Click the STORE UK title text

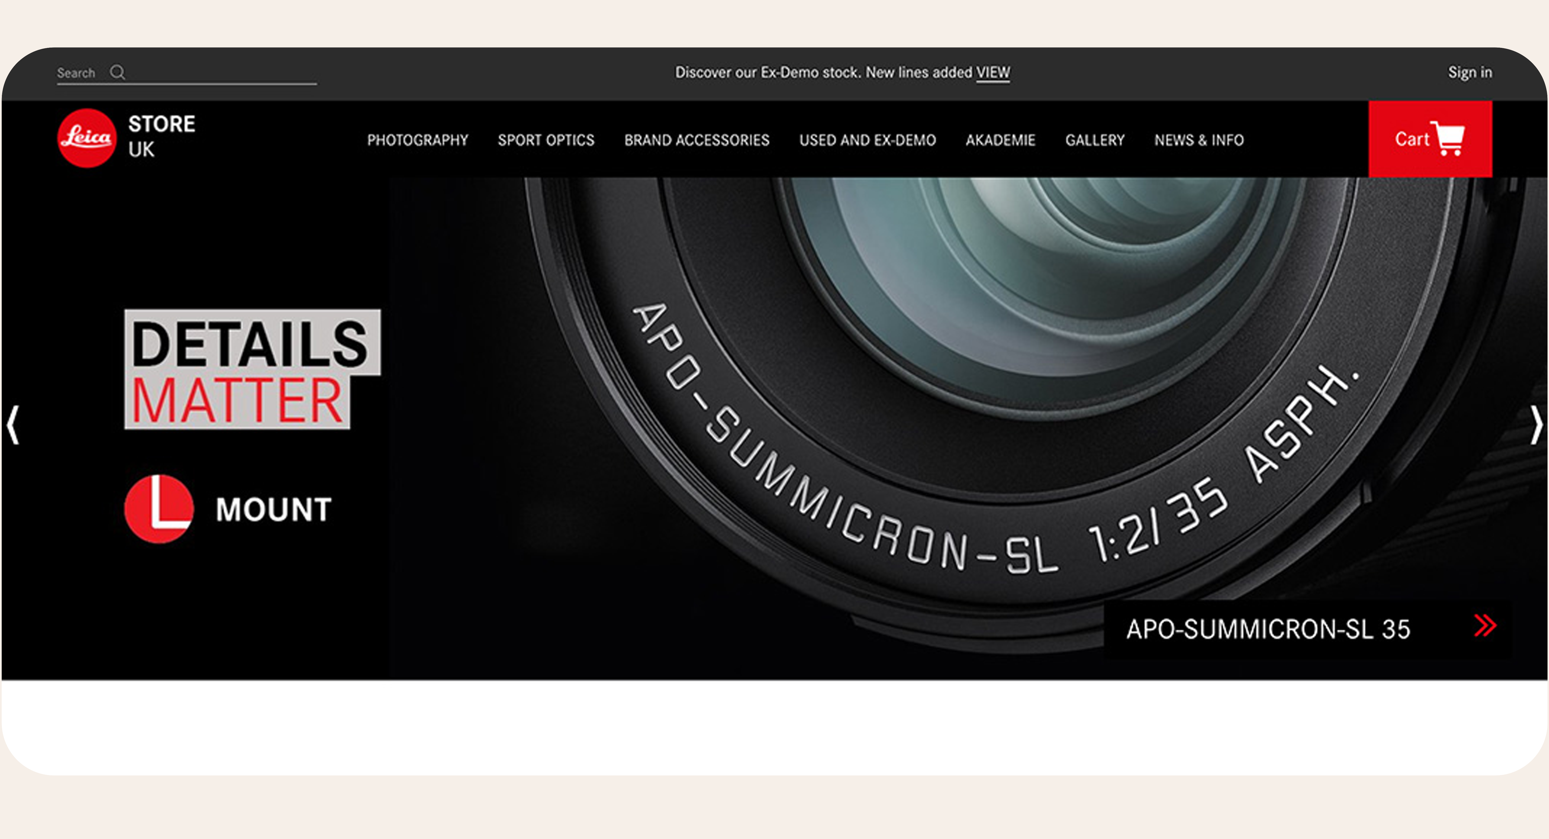click(162, 136)
